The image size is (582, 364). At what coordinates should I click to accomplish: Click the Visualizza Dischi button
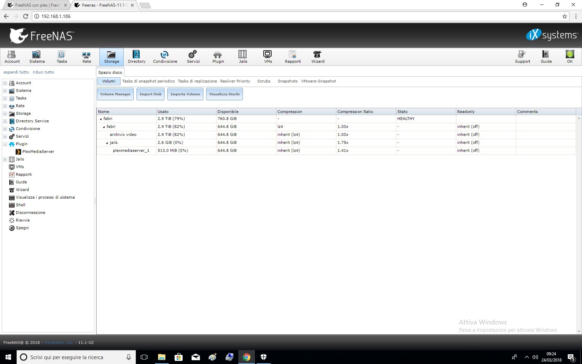click(x=224, y=94)
